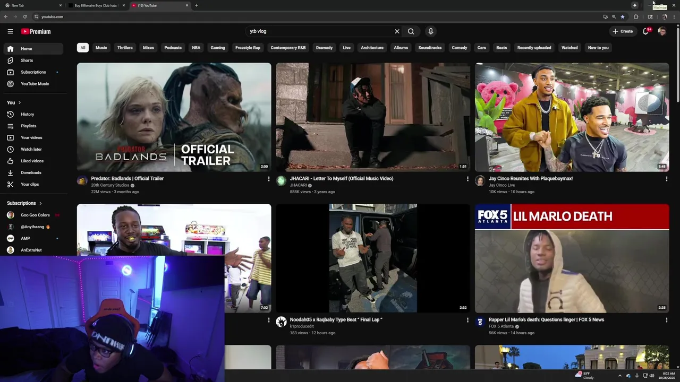Open AMP subscription channel

click(33, 238)
